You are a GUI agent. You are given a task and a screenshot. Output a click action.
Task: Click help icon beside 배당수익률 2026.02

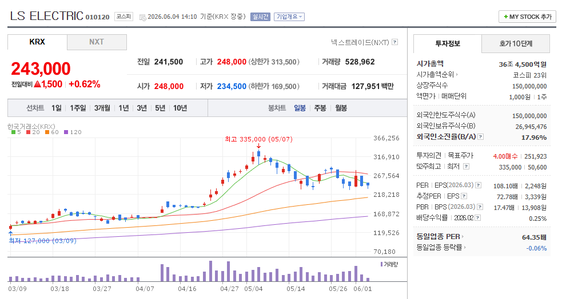tap(477, 217)
